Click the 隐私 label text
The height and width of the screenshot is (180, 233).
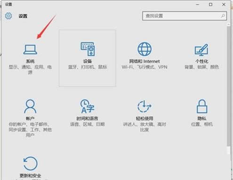tap(202, 118)
